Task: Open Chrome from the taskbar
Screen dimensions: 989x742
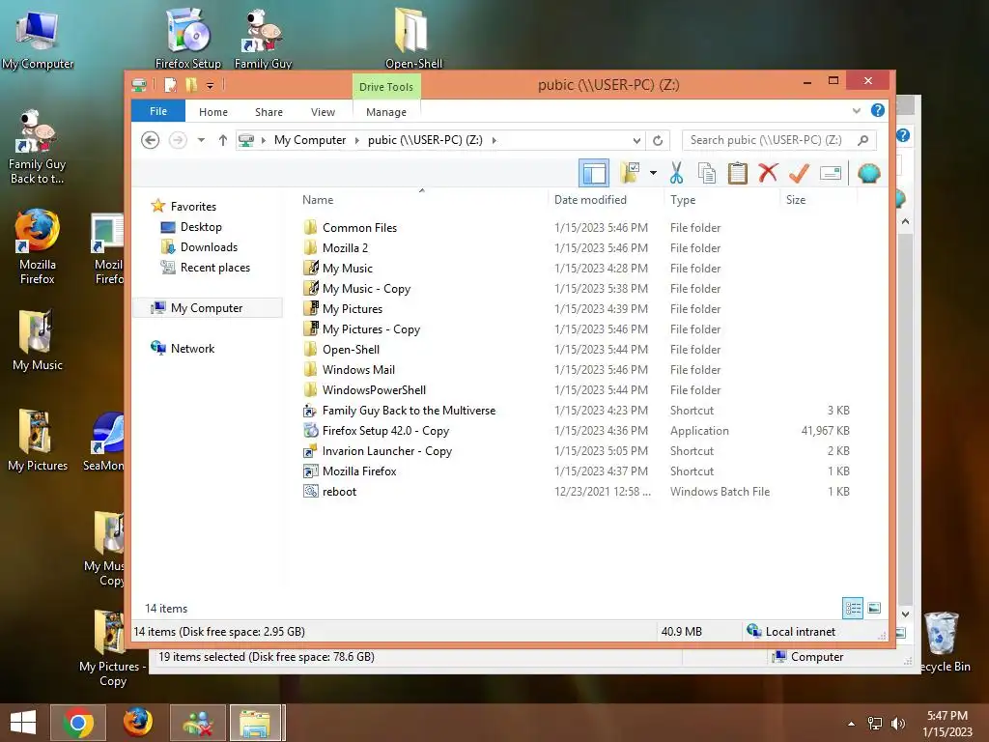Action: tap(78, 723)
